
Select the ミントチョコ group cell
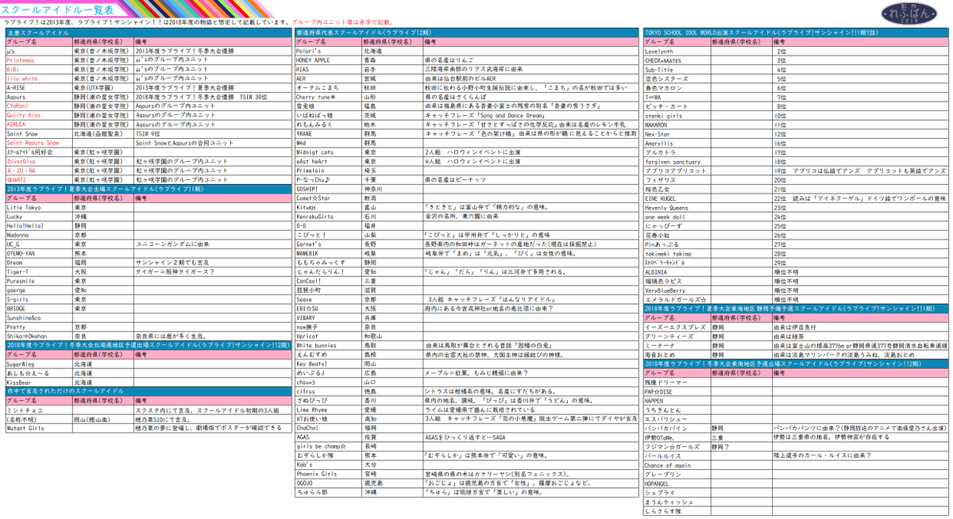tap(39, 409)
